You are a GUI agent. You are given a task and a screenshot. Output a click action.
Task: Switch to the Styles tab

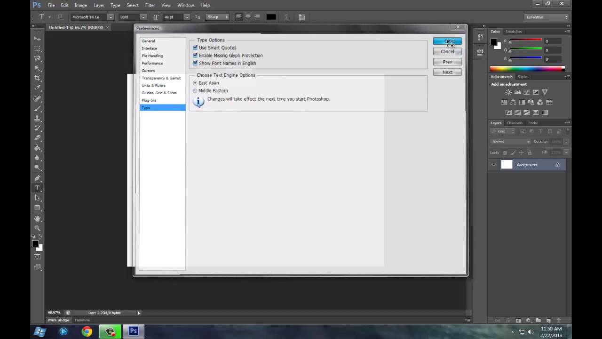523,77
